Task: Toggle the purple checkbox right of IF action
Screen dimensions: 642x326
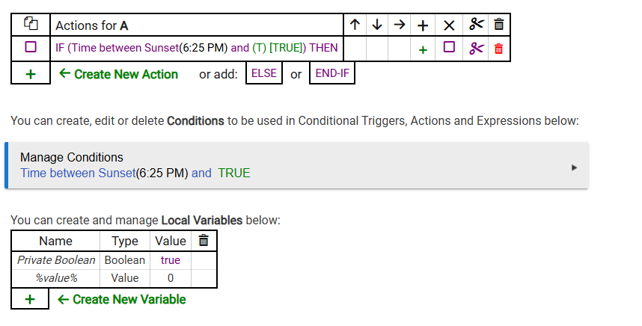Action: point(449,47)
